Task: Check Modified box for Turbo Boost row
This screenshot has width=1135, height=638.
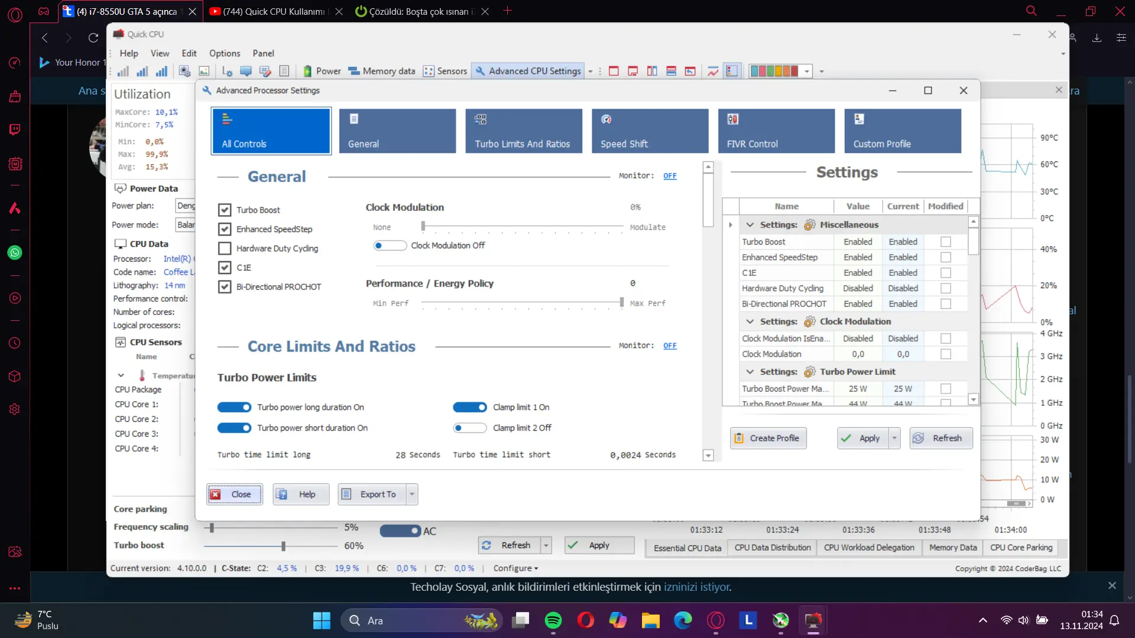Action: point(946,242)
